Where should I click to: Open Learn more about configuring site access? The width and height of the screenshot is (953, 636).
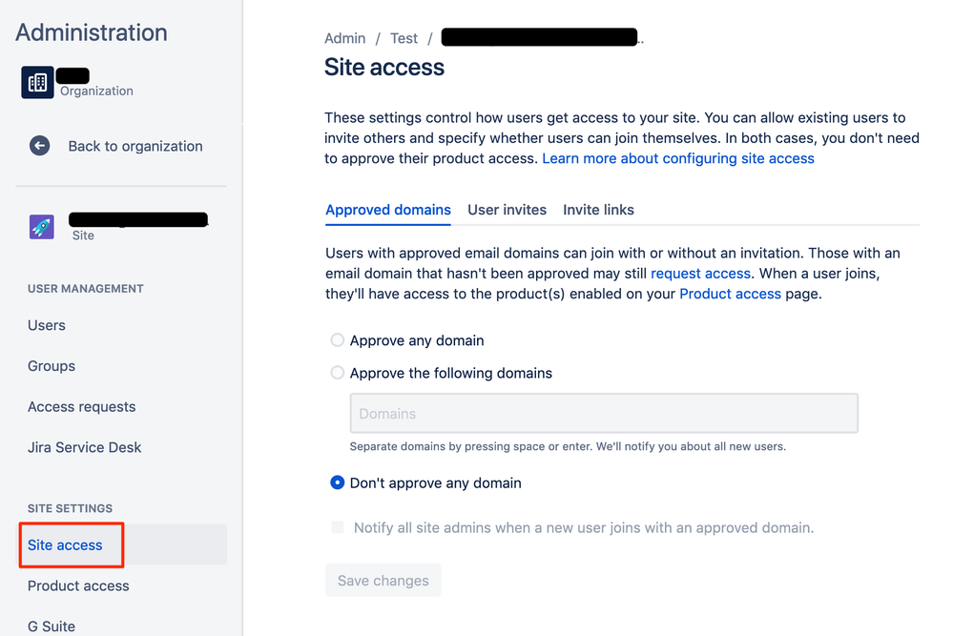(x=678, y=158)
